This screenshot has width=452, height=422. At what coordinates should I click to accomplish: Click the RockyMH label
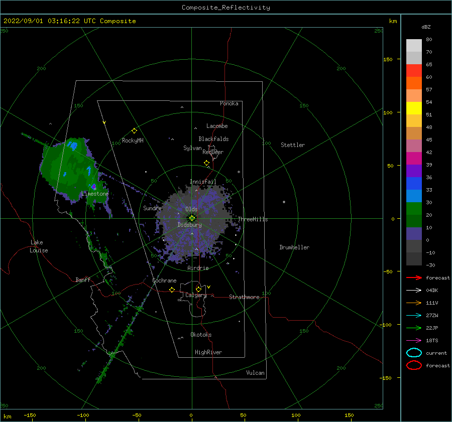[x=133, y=140]
